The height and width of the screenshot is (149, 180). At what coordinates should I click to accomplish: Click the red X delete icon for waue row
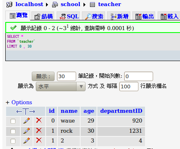(x=39, y=121)
